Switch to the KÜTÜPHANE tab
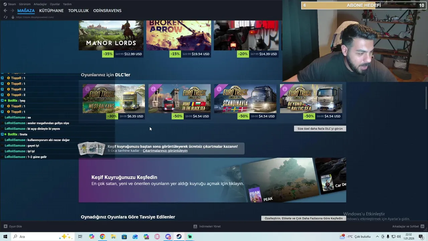Image resolution: width=428 pixels, height=241 pixels. (x=51, y=11)
